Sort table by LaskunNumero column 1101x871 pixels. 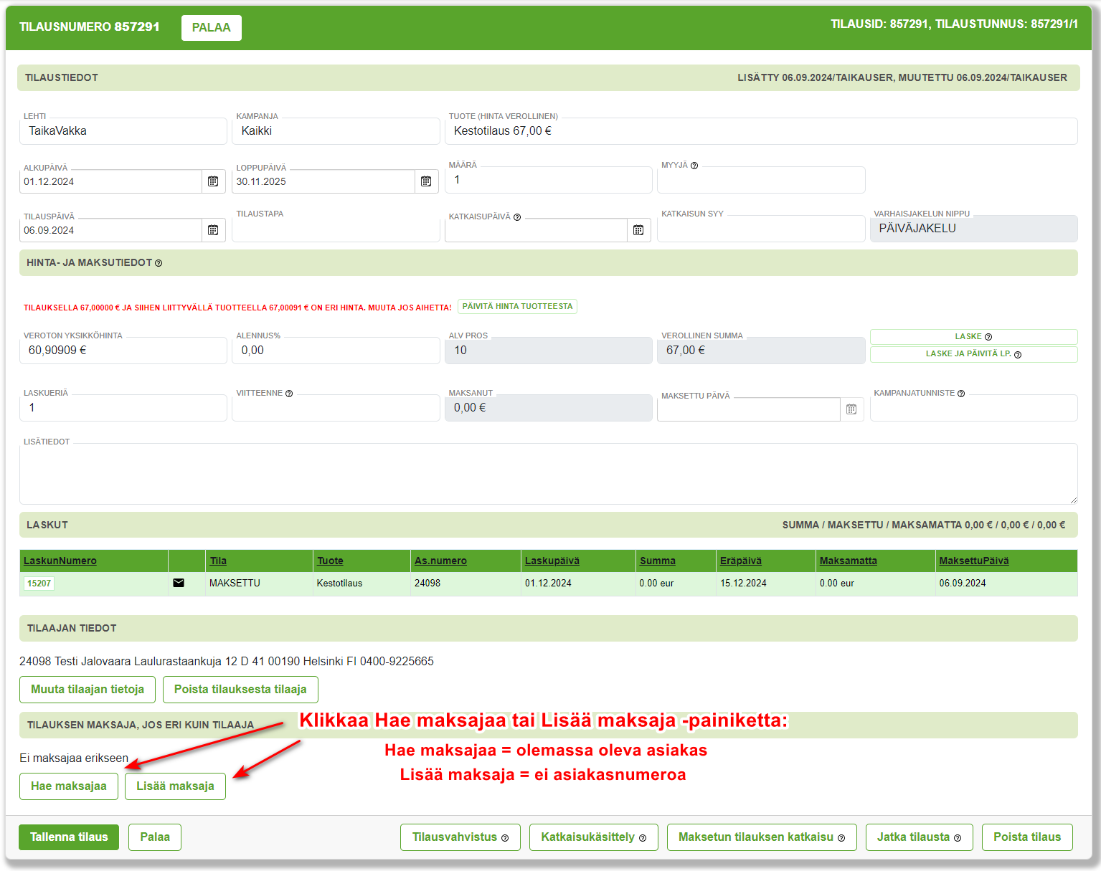click(x=60, y=561)
